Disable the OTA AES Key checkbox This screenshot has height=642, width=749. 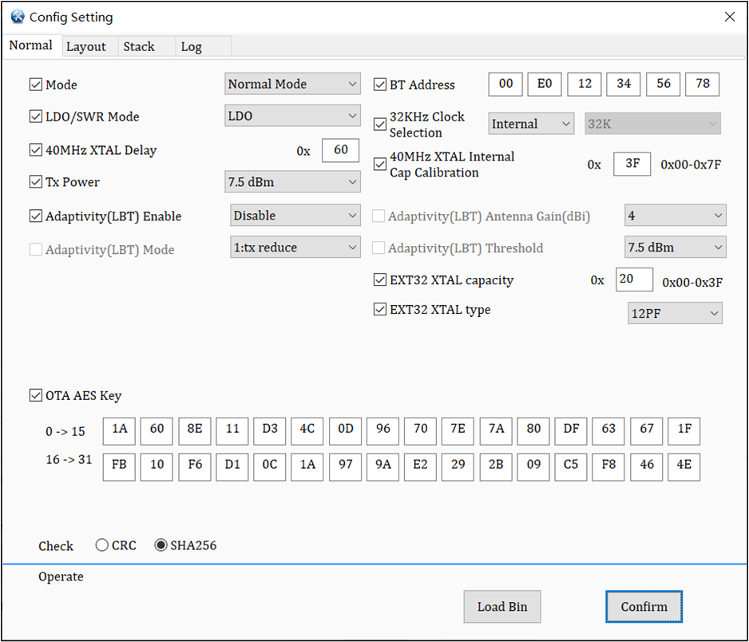36,395
